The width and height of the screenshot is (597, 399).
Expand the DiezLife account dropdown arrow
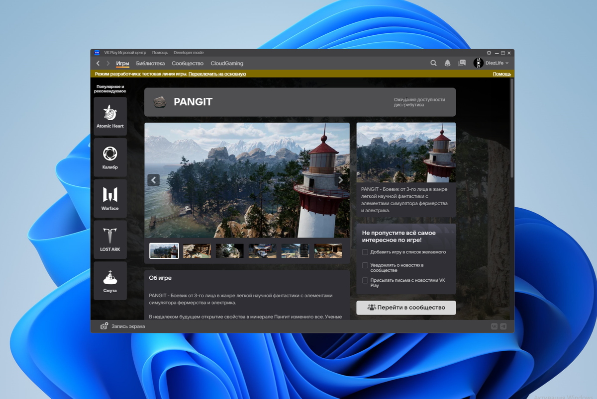pos(507,63)
